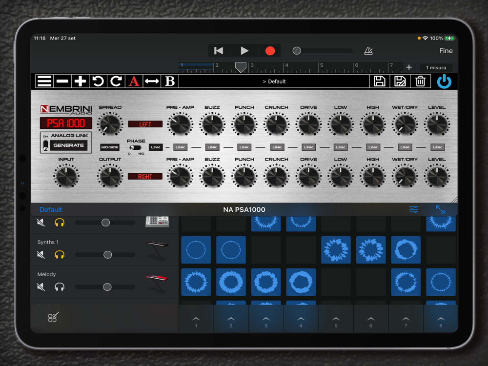This screenshot has width=488, height=366.
Task: Copy A to B with double arrow
Action: [152, 81]
